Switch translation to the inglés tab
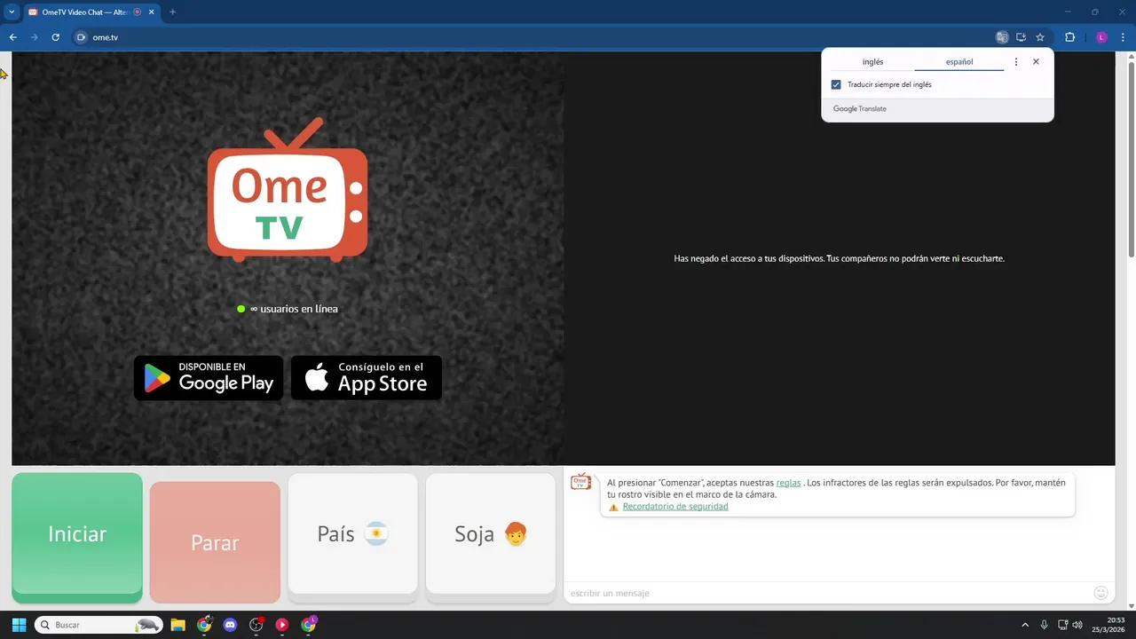 872,62
